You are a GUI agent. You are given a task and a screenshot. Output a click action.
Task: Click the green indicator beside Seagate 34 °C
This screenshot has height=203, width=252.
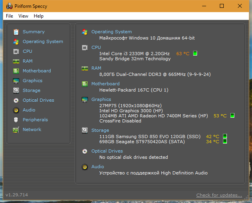pos(225,141)
